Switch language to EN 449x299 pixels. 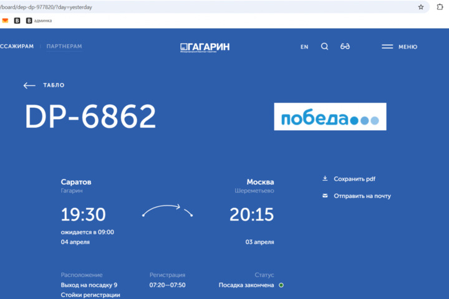click(304, 47)
